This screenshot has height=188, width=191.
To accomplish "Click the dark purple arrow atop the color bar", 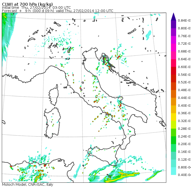I will 173,17.
